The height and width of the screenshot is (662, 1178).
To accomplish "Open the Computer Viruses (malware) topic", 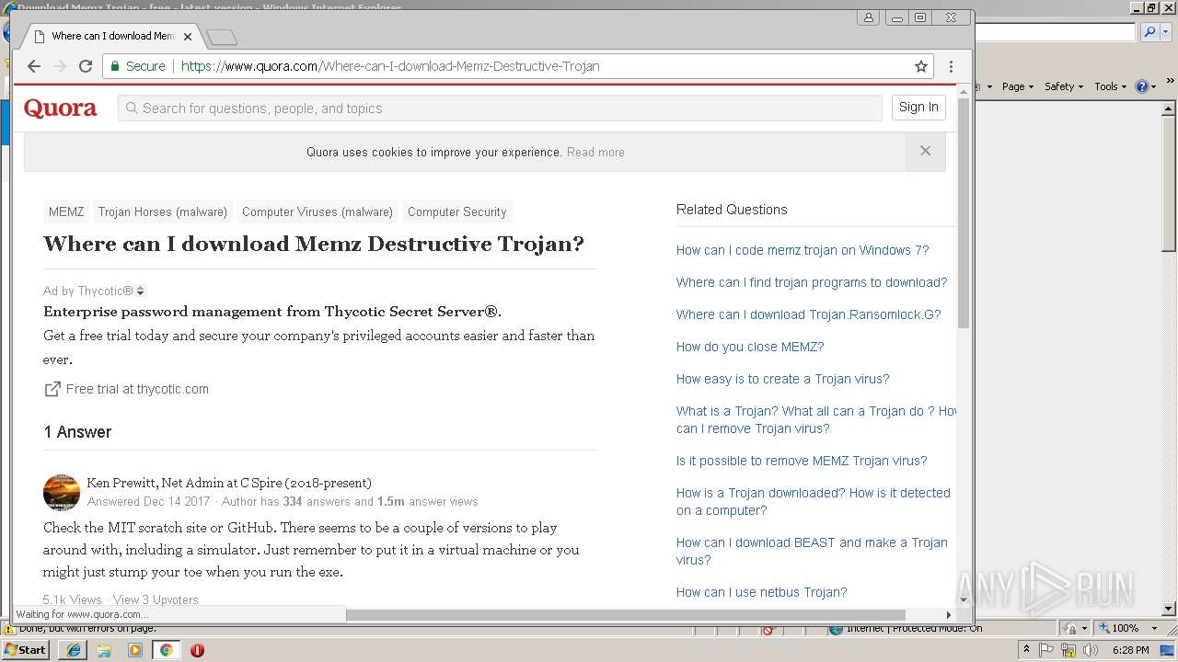I will pyautogui.click(x=318, y=211).
